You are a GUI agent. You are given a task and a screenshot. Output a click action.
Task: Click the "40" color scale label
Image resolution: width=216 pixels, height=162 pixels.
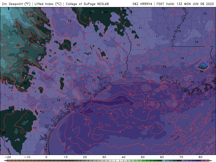(123, 157)
